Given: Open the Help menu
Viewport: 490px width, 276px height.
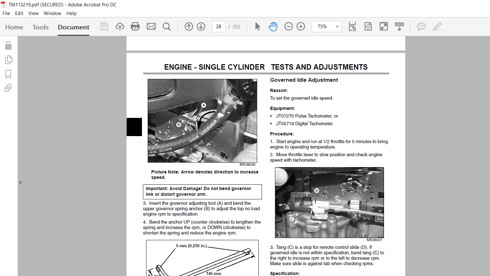Looking at the screenshot, I should pos(71,13).
